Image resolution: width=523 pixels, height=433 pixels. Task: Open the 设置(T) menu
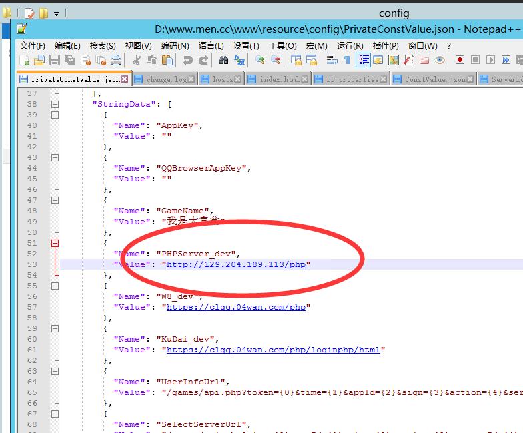(x=246, y=45)
